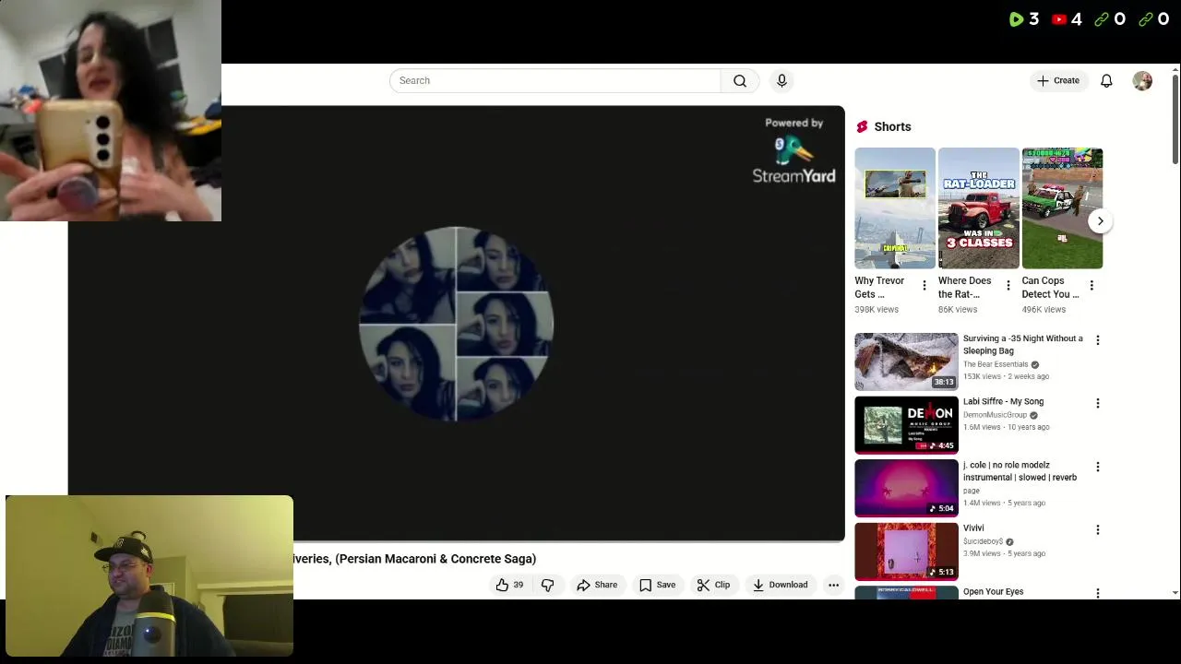The height and width of the screenshot is (664, 1181).
Task: Download the video
Action: [780, 585]
